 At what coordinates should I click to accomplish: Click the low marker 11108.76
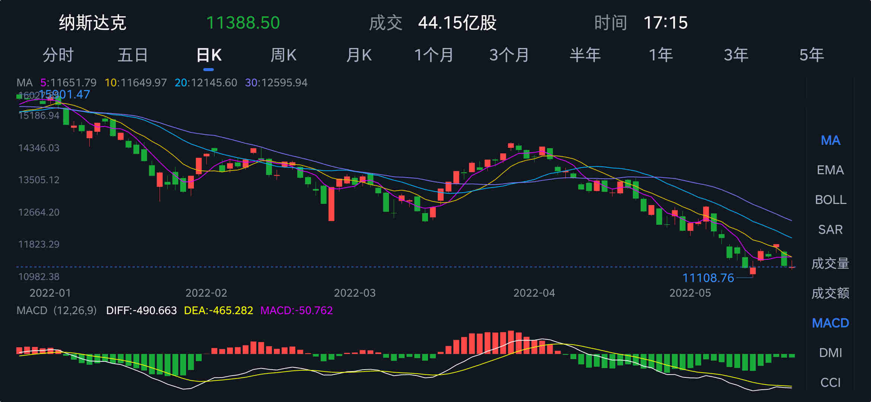[x=708, y=278]
